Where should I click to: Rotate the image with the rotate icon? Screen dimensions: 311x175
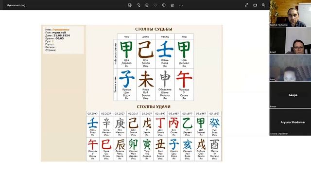pos(138,5)
